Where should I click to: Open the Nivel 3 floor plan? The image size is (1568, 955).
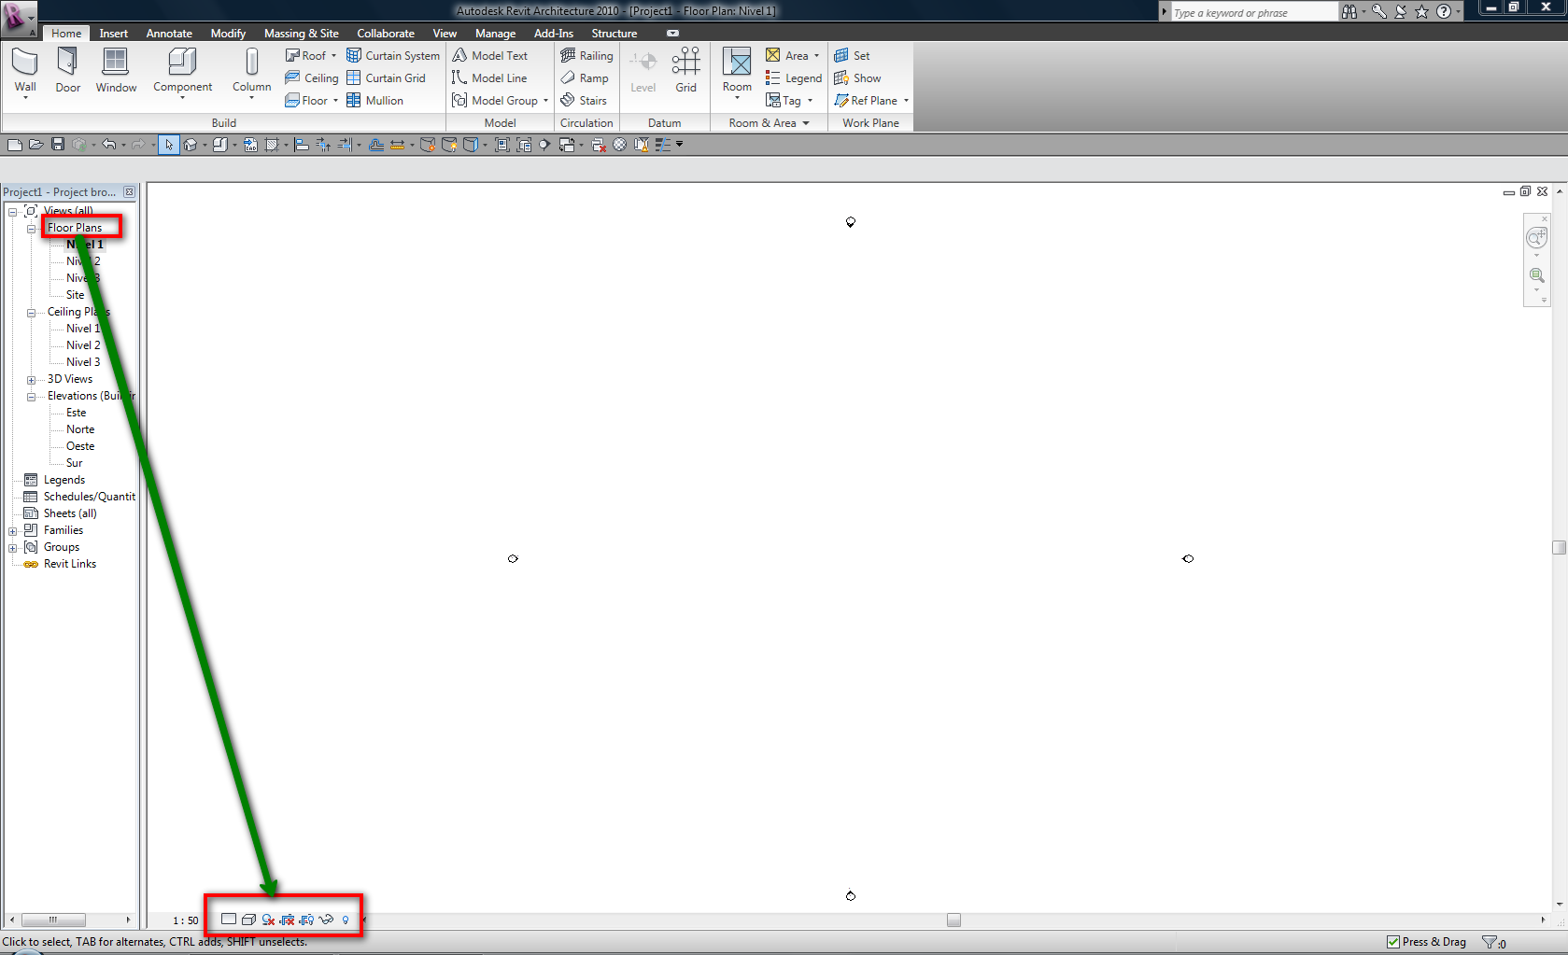[x=83, y=278]
